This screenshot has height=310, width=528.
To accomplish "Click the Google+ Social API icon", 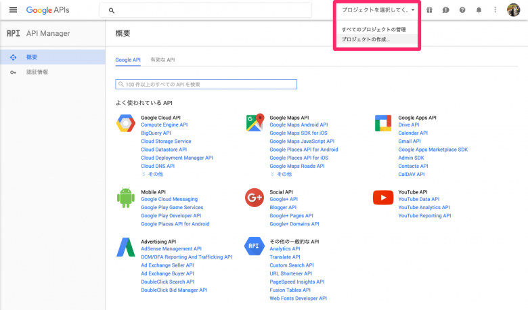I will [255, 198].
